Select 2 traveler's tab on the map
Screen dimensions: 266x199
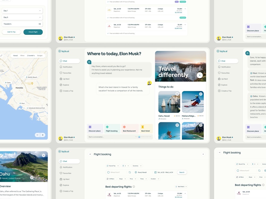31,55
